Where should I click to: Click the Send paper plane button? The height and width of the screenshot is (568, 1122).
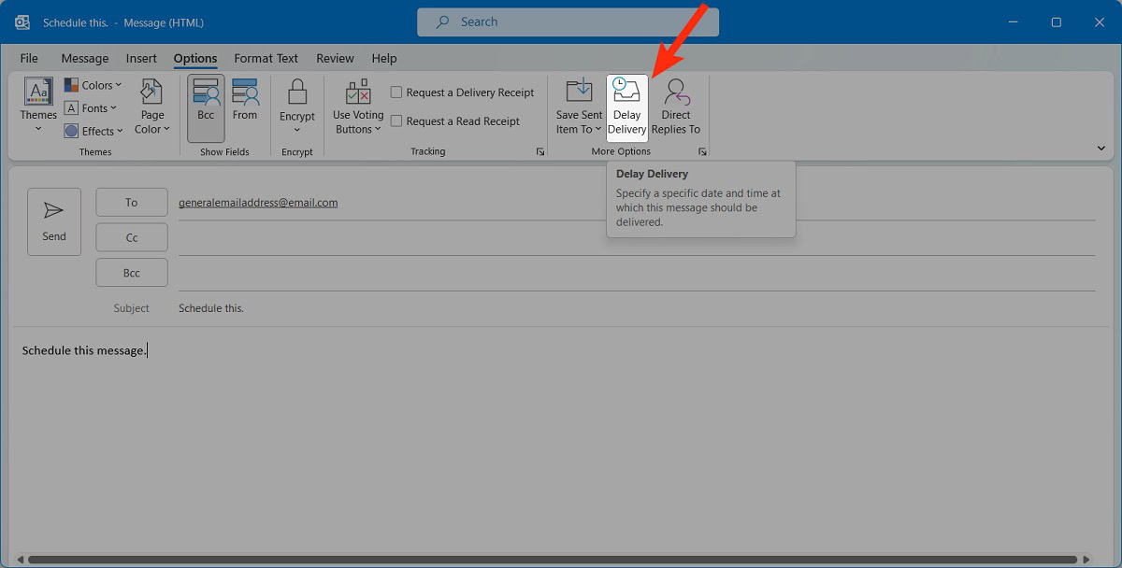click(54, 221)
